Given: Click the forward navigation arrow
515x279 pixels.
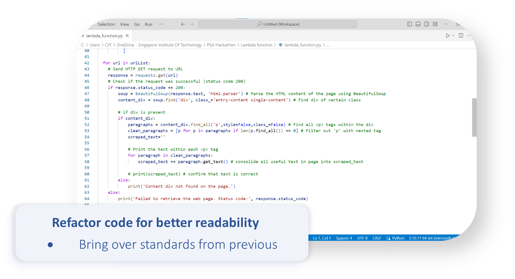Looking at the screenshot, I should pyautogui.click(x=191, y=24).
